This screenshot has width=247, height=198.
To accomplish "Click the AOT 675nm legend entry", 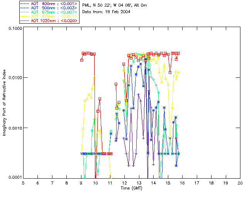I will click(x=49, y=12).
